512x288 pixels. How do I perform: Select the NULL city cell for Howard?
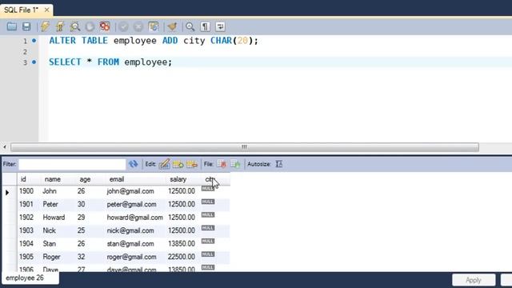(208, 215)
